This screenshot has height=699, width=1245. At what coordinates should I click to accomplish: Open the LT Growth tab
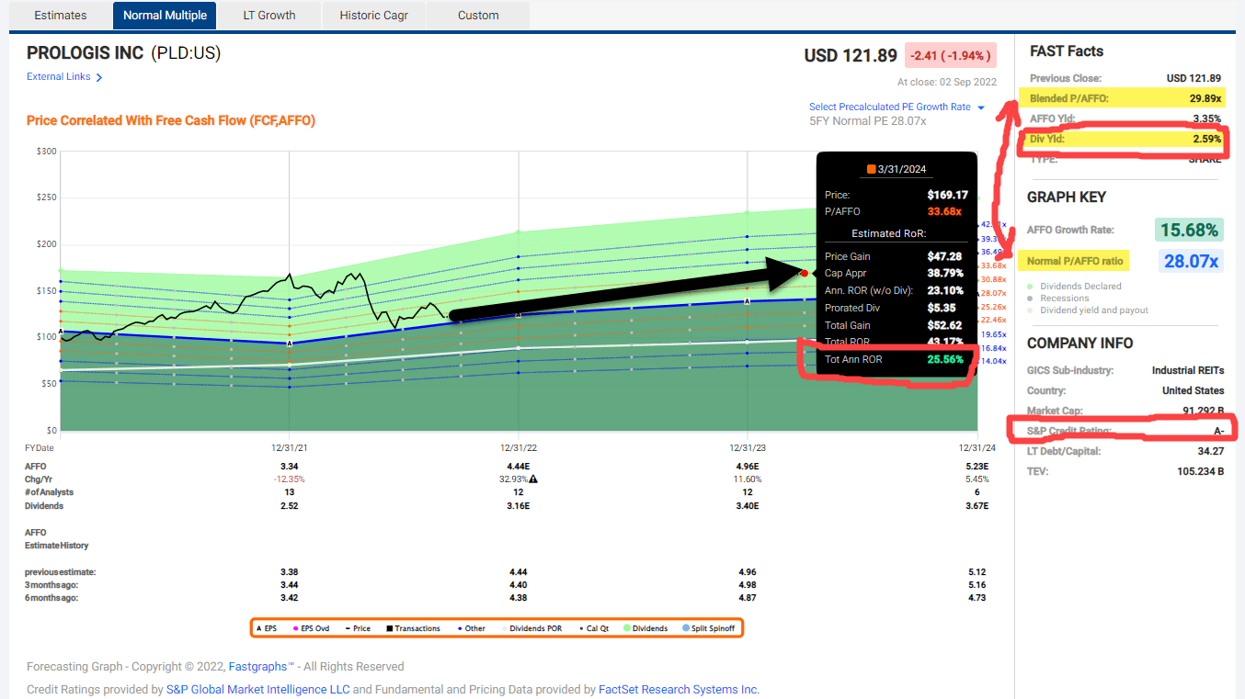point(269,15)
